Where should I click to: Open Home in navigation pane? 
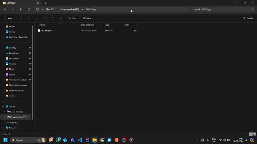[x=12, y=26]
